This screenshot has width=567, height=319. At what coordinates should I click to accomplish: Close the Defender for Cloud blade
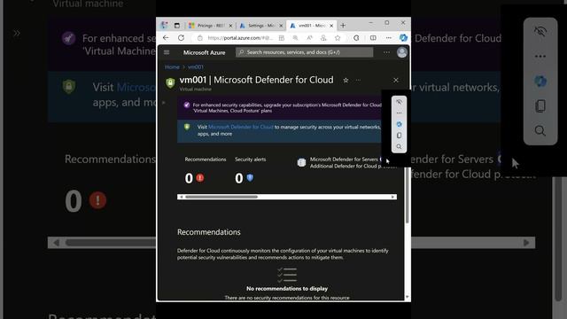click(x=396, y=81)
